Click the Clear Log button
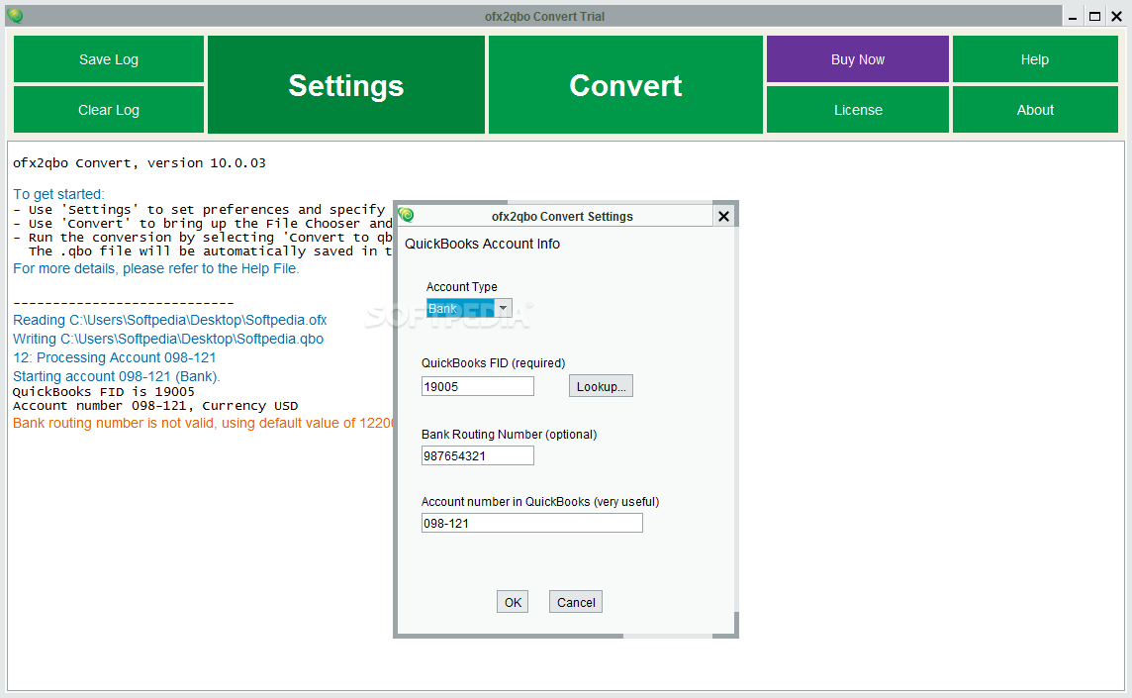This screenshot has width=1132, height=698. [x=108, y=110]
